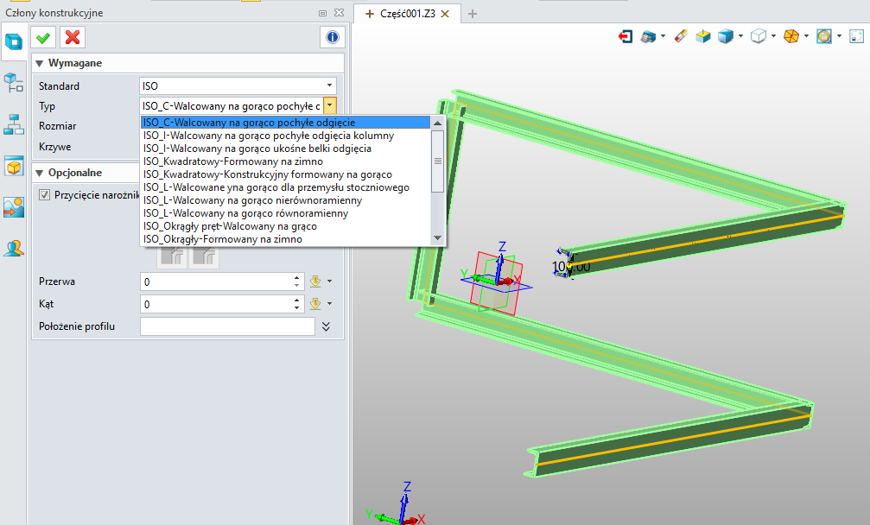The width and height of the screenshot is (870, 525).
Task: Select ISO_L-Walcowane yna gorąco dla przemysłu stoczniowego
Action: pos(286,187)
